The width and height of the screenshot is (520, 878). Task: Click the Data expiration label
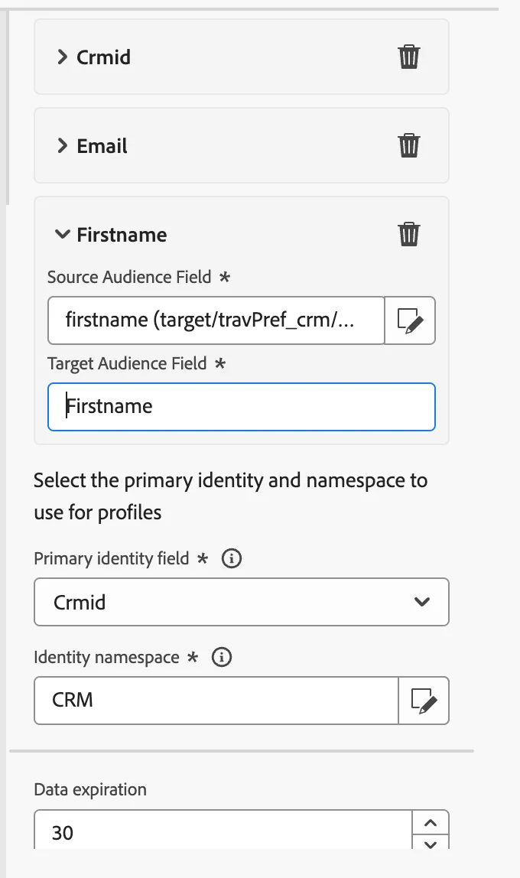click(x=90, y=789)
